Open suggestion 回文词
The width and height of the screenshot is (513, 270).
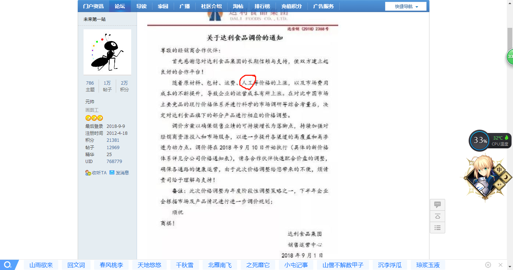click(x=76, y=265)
